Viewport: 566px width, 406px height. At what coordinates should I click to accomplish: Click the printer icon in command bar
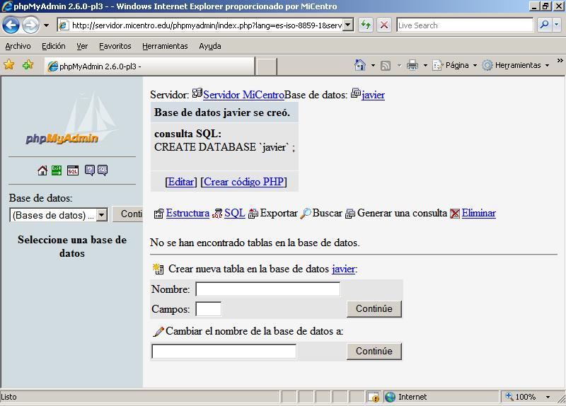click(x=412, y=65)
